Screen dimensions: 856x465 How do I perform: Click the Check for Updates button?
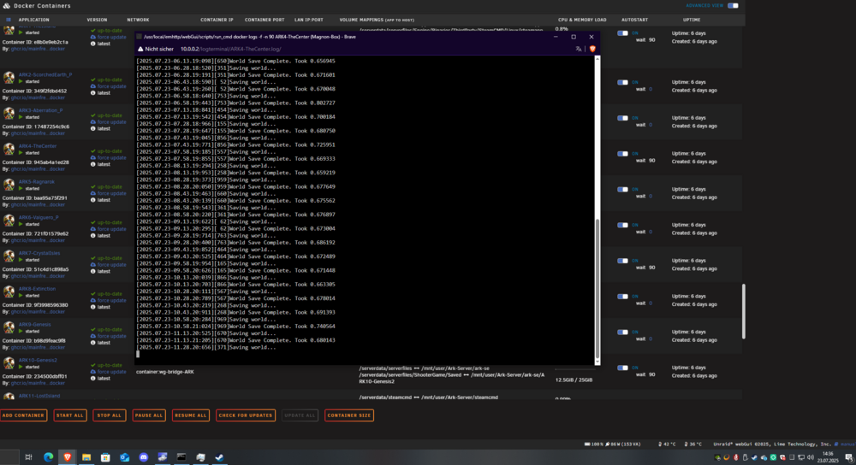tap(245, 415)
